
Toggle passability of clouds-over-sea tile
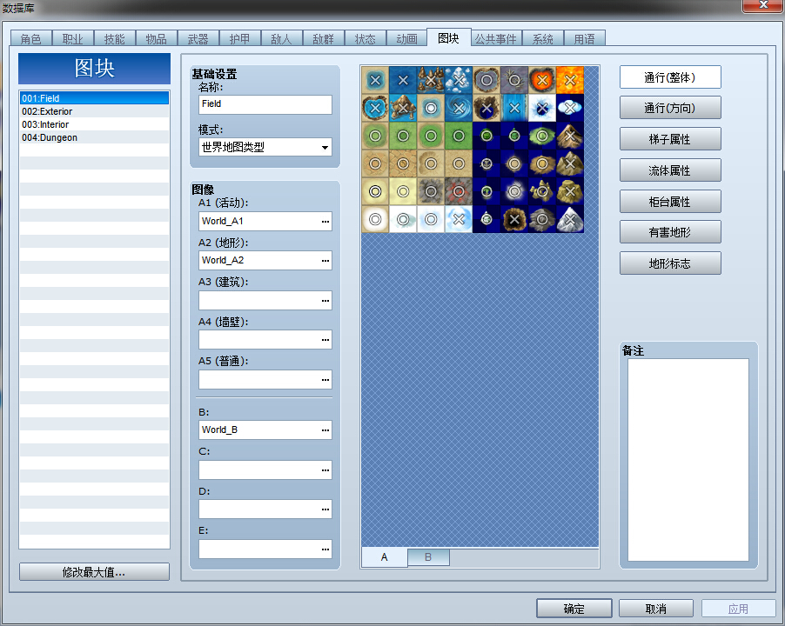point(459,80)
